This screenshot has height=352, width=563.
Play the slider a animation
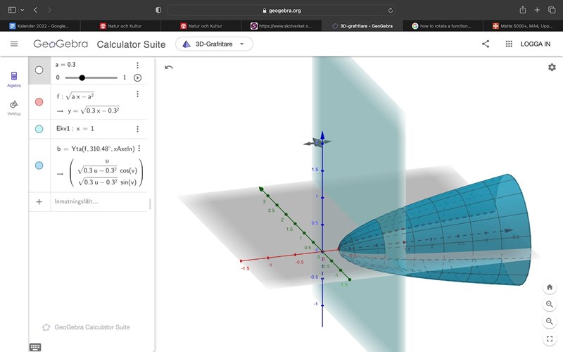138,77
